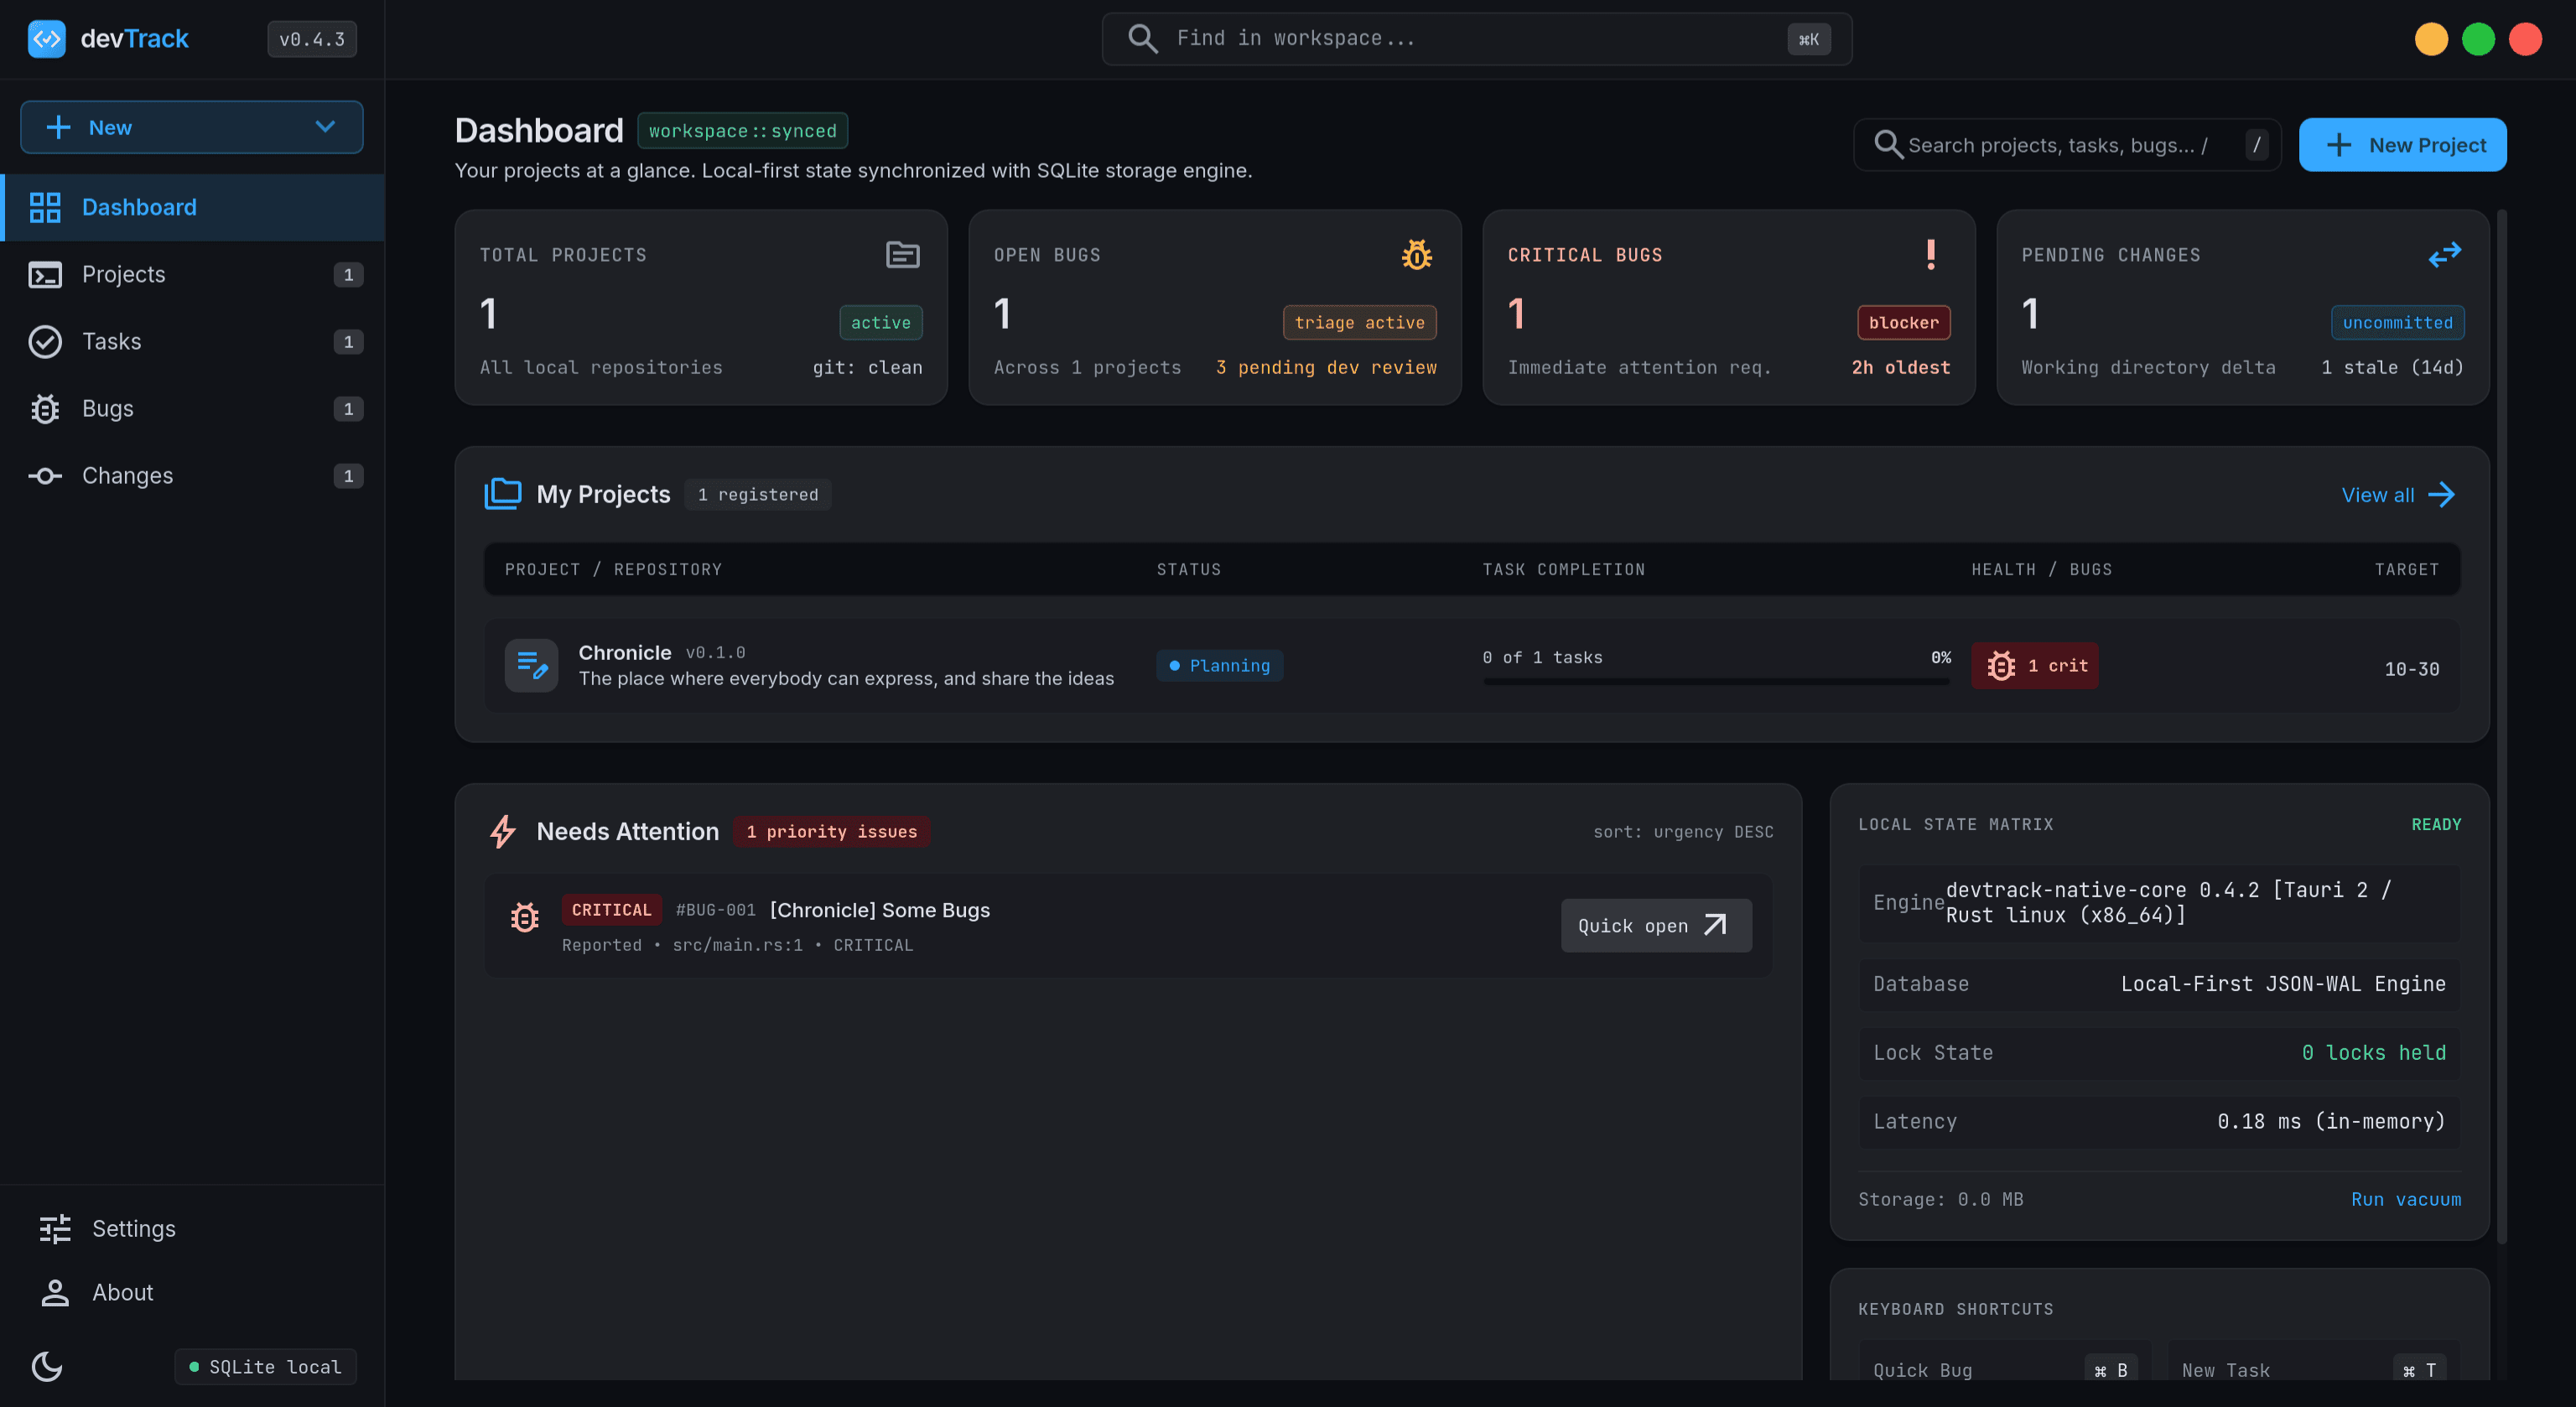The image size is (2576, 1407).
Task: Click the devTrack logo icon
Action: 46,39
